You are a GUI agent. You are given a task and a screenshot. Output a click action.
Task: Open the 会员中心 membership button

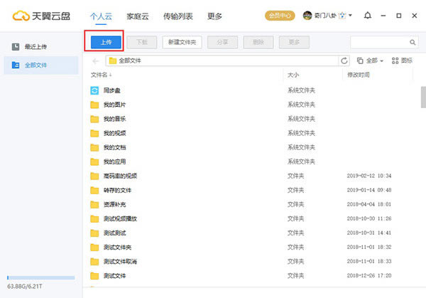click(x=279, y=15)
